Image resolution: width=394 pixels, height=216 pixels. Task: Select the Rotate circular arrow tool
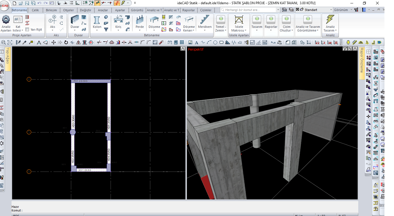click(66, 42)
